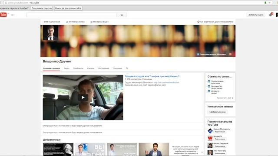Open the views statistics link
Screen dimensions: 278x156
75,22
